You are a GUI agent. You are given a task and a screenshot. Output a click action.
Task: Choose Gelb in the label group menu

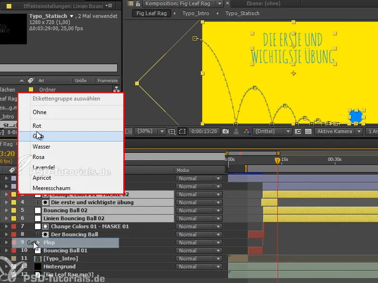[71, 136]
